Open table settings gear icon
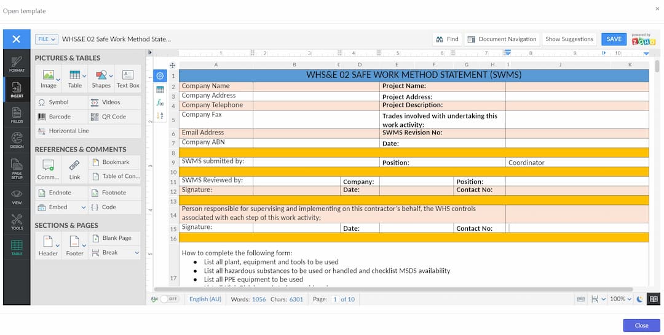This screenshot has width=664, height=335. point(160,76)
